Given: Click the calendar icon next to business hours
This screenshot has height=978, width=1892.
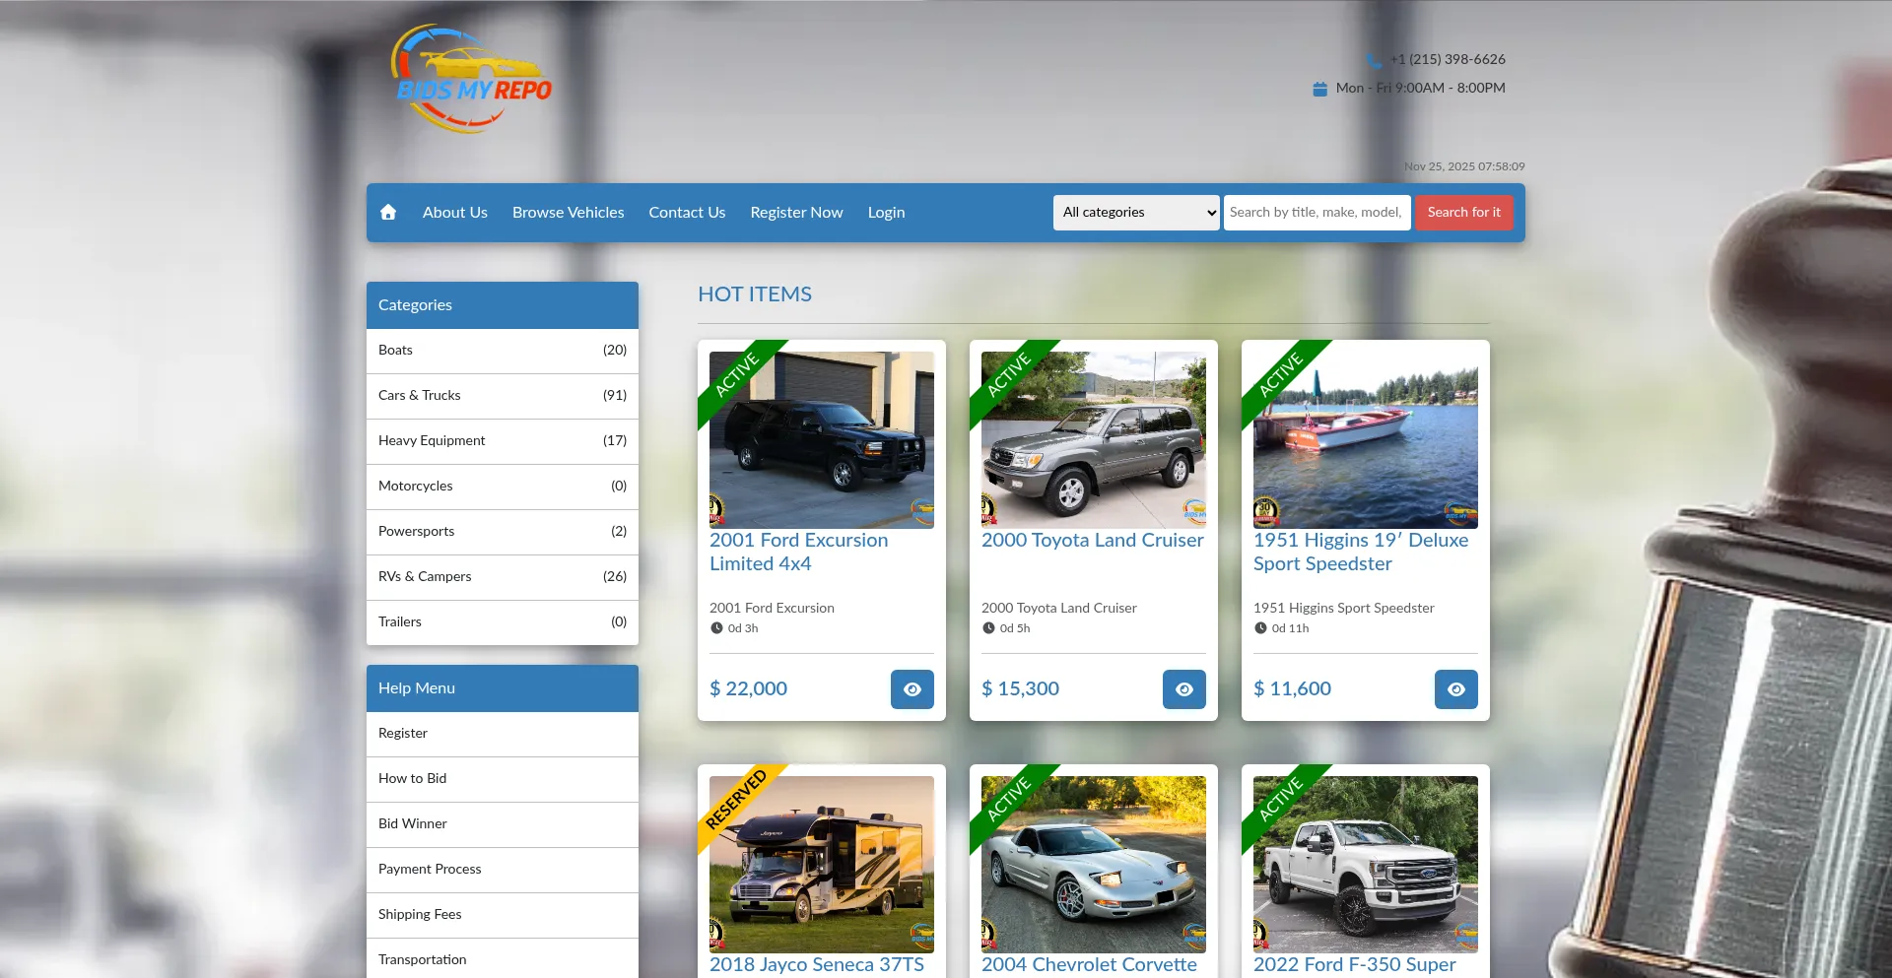Looking at the screenshot, I should tap(1319, 89).
